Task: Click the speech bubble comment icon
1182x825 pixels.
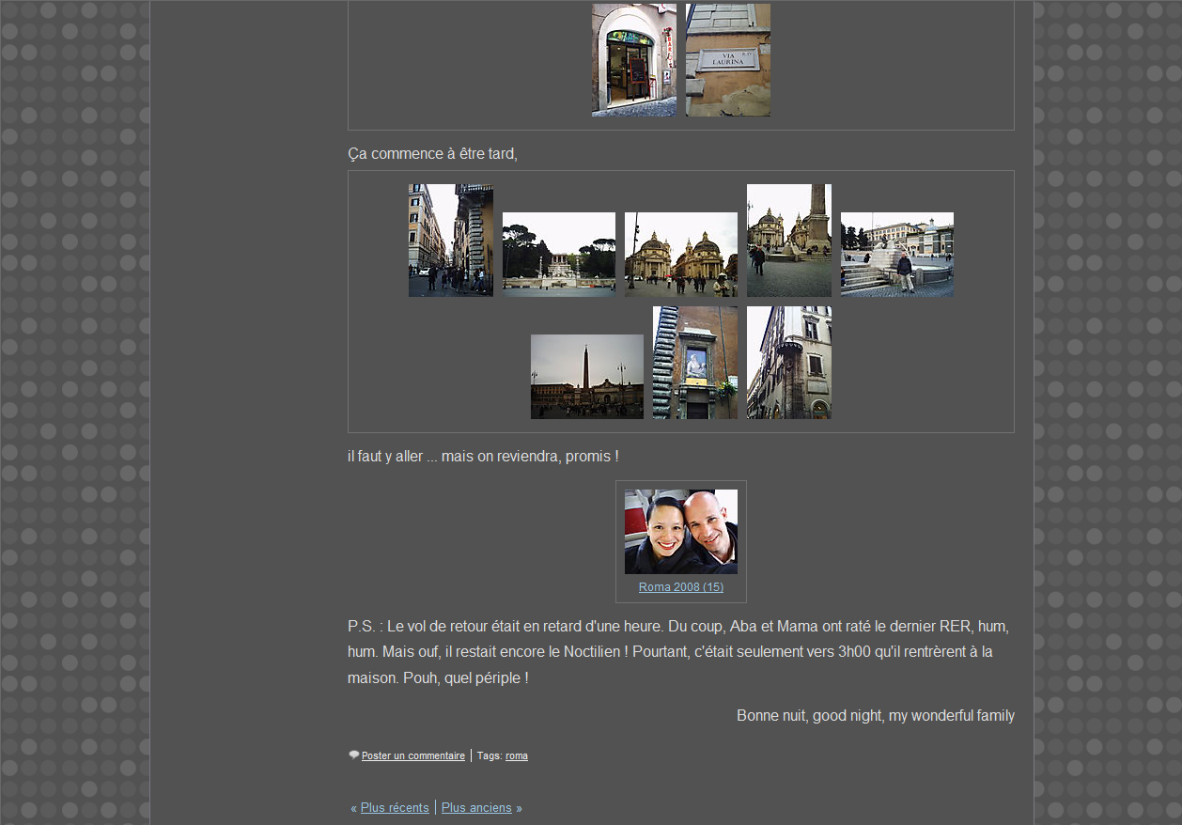Action: pyautogui.click(x=354, y=755)
